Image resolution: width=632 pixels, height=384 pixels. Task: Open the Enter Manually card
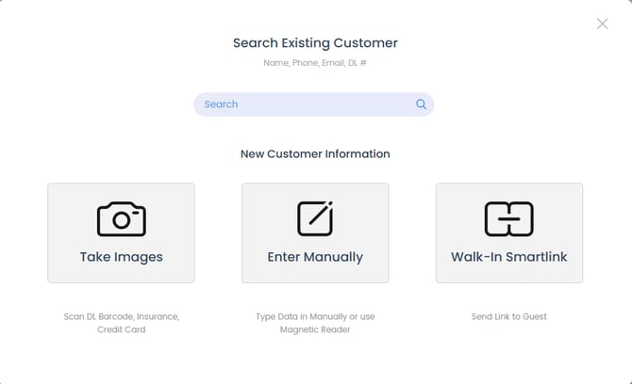coord(315,233)
